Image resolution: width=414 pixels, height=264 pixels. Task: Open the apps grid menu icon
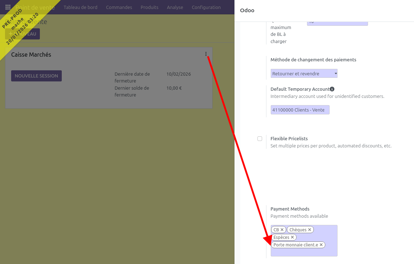point(8,7)
